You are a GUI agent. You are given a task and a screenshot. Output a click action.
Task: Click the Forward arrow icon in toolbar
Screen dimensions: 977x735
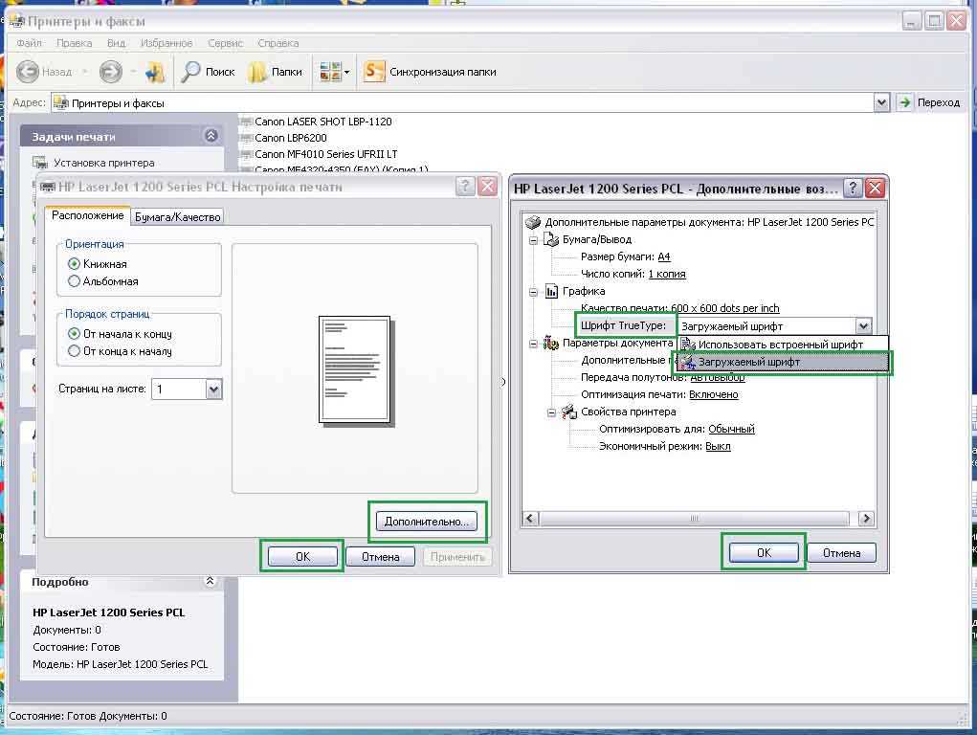point(110,72)
